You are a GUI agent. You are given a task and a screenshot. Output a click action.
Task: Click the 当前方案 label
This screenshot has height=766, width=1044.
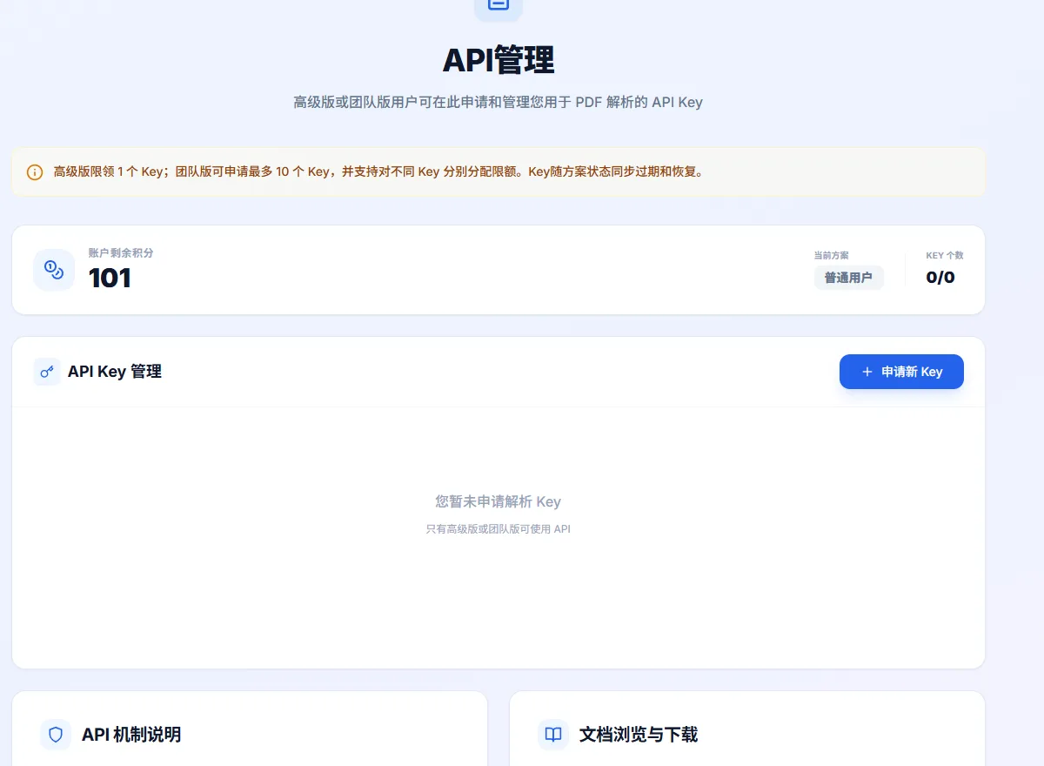(x=831, y=256)
